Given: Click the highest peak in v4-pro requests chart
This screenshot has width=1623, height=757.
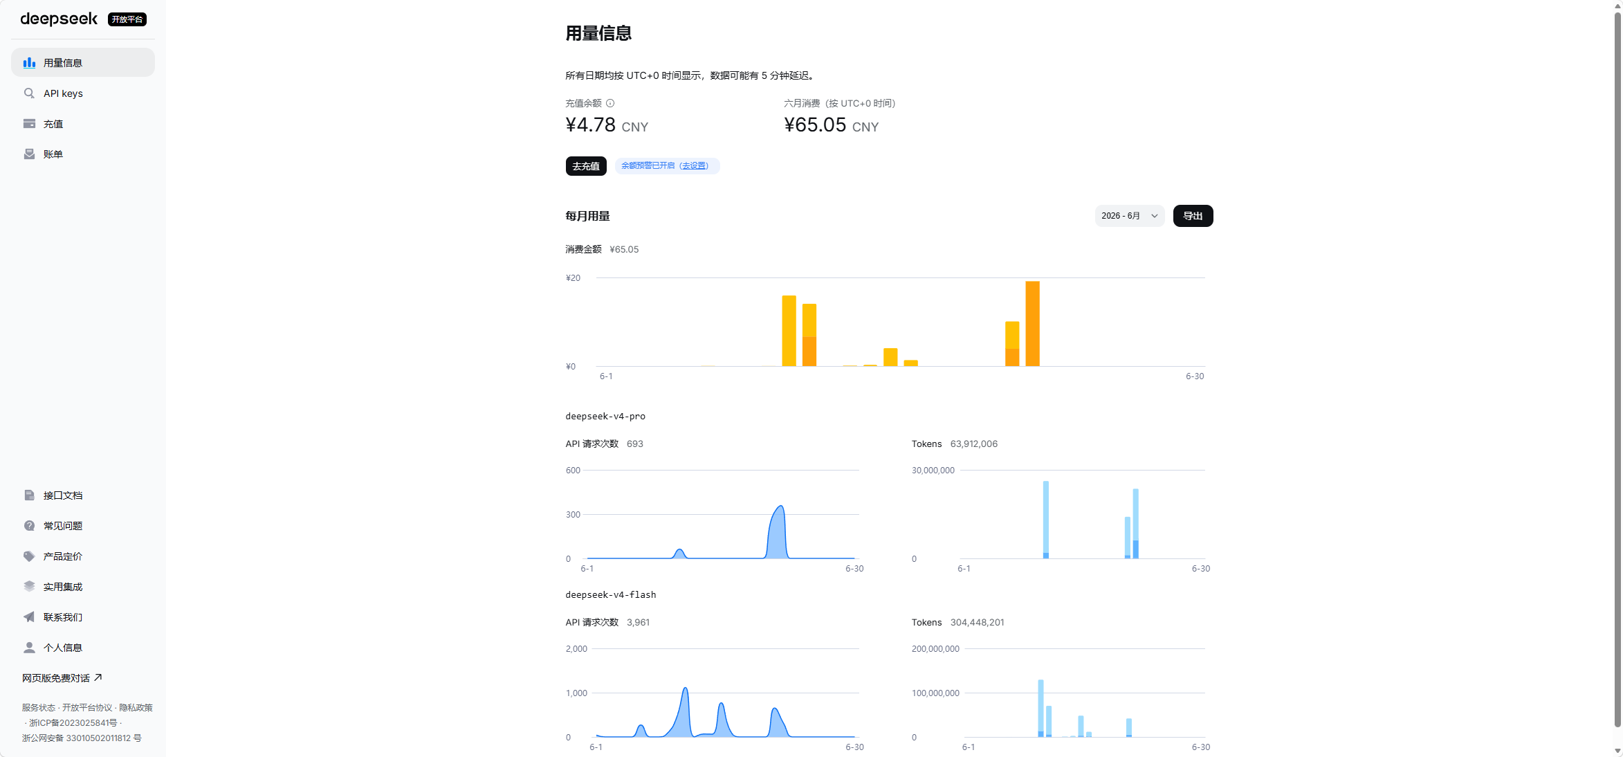Looking at the screenshot, I should tap(780, 507).
